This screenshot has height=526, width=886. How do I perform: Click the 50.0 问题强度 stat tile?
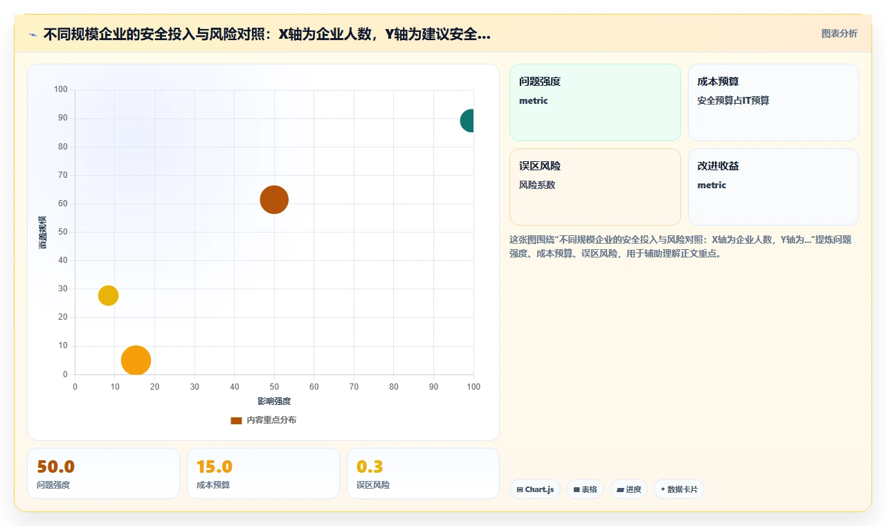(103, 473)
